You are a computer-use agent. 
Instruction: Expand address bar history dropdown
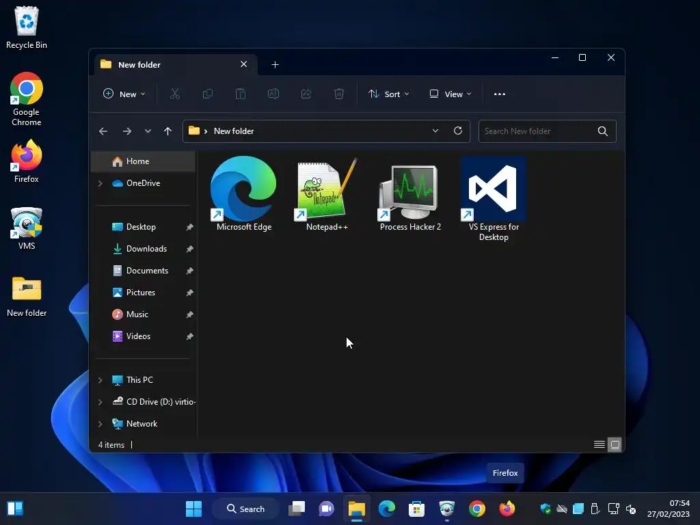click(x=435, y=131)
